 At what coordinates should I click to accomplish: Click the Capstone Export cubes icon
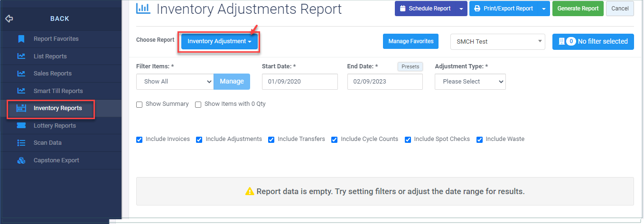click(x=21, y=160)
